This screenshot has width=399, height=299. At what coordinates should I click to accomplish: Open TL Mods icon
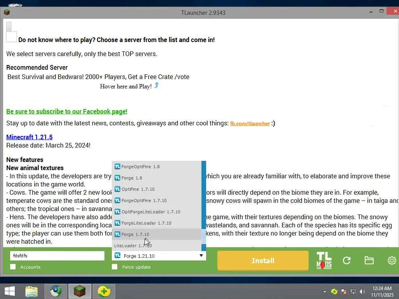click(x=324, y=260)
